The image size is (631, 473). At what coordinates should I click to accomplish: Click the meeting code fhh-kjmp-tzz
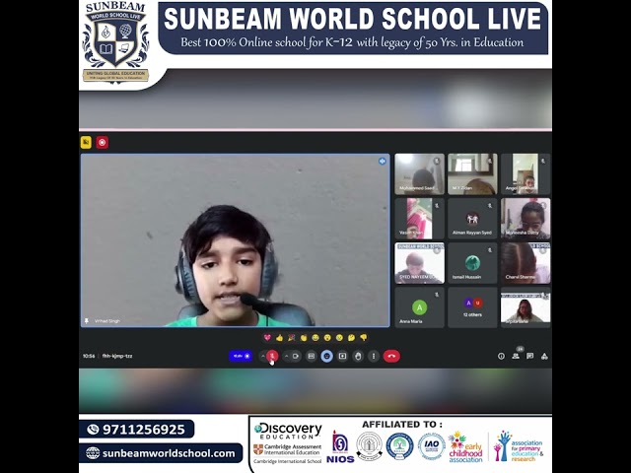[x=117, y=356]
